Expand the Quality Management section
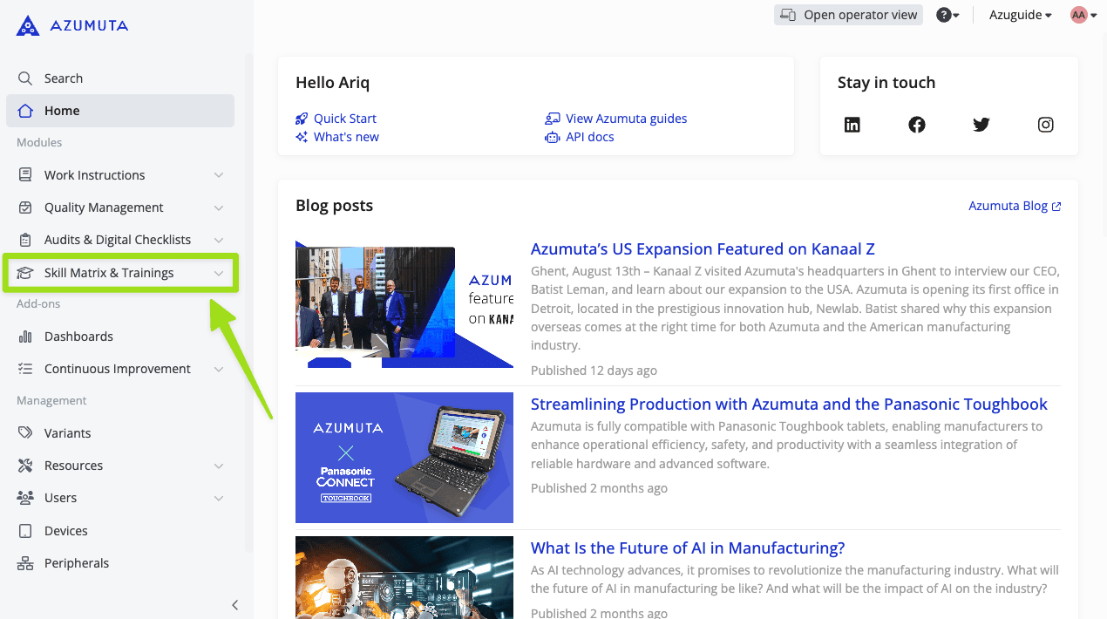Screen dimensions: 1107x619 pyautogui.click(x=219, y=207)
